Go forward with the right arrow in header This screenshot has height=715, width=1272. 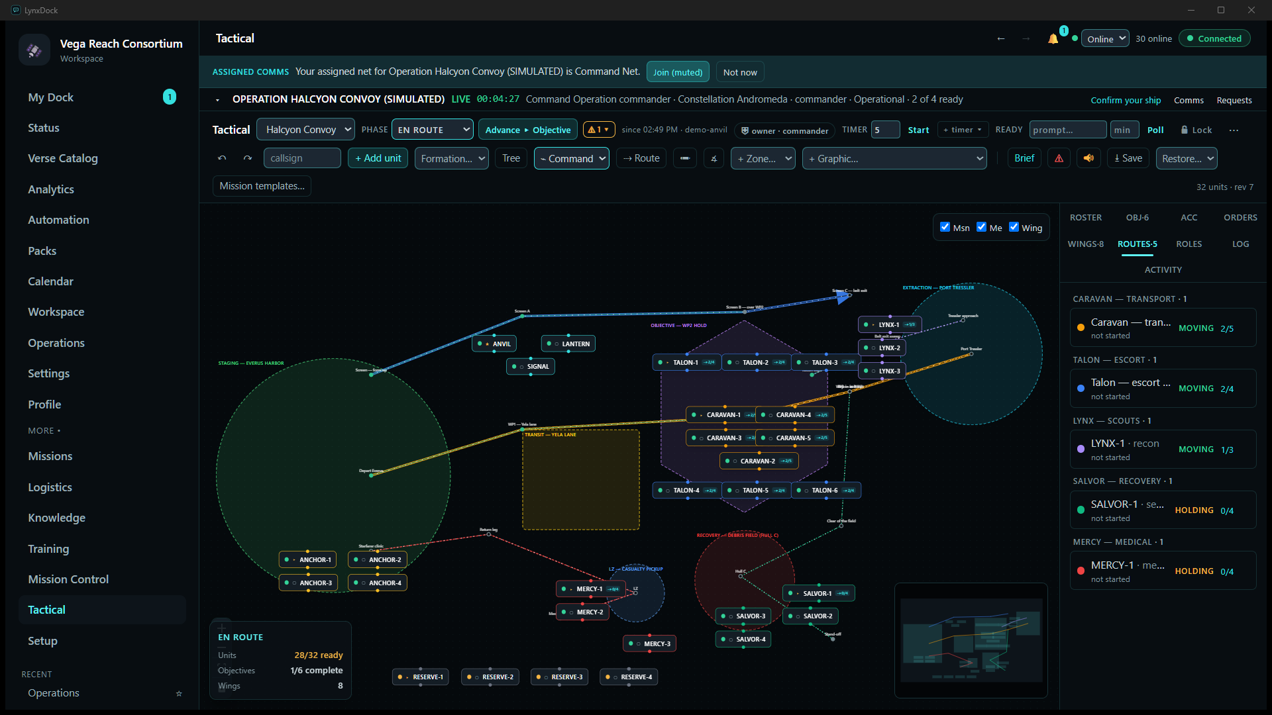pyautogui.click(x=1026, y=38)
